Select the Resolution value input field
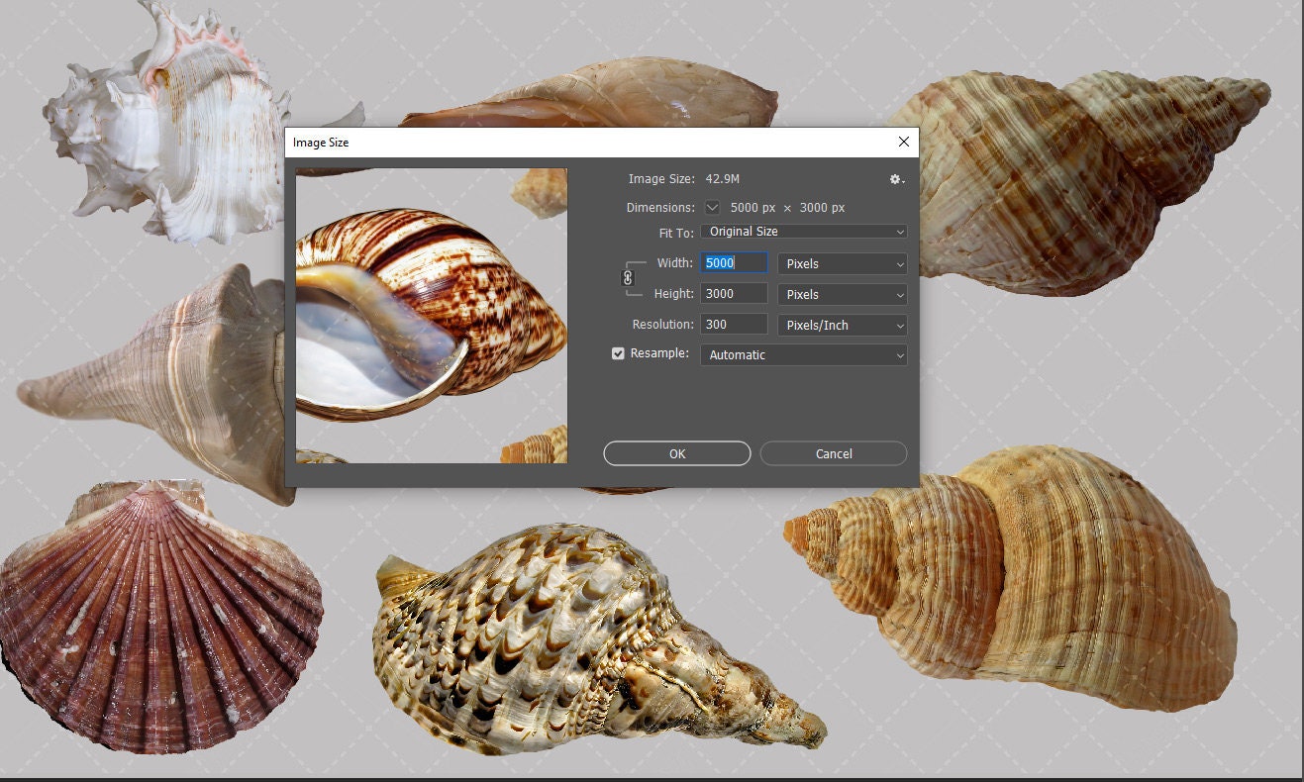1304x782 pixels. pos(733,325)
